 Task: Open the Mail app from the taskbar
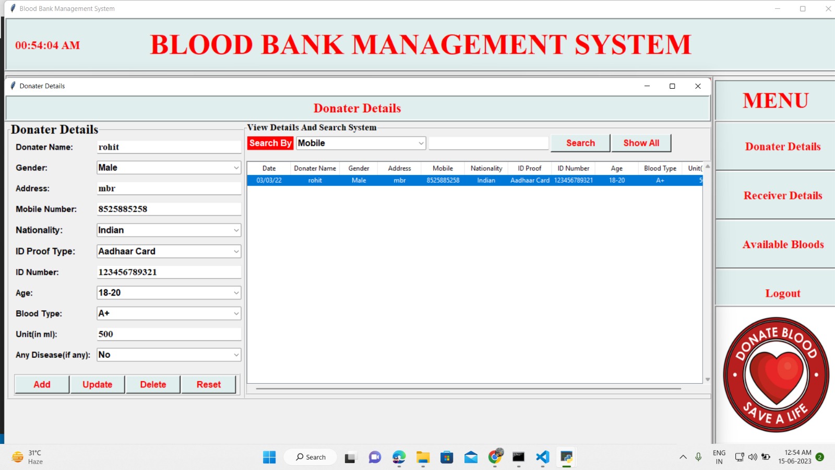471,457
